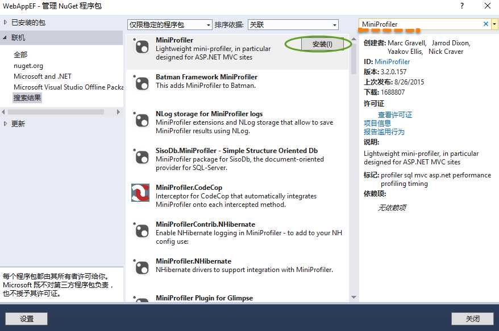Select the 搜索结果 item
This screenshot has width=499, height=331.
pyautogui.click(x=27, y=97)
